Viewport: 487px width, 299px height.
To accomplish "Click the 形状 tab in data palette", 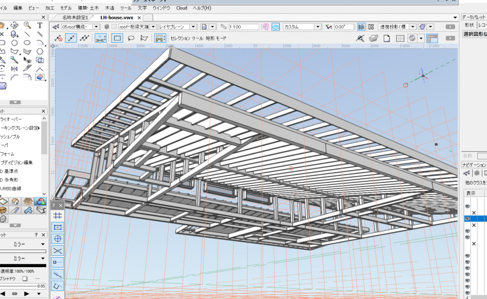I will 469,25.
